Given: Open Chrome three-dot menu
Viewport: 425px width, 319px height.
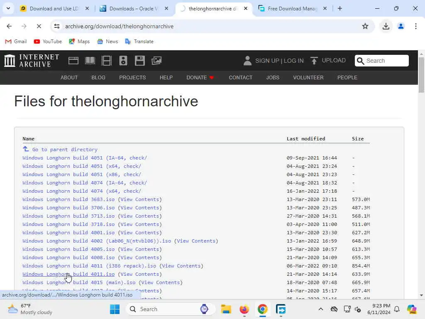Looking at the screenshot, I should click(415, 26).
